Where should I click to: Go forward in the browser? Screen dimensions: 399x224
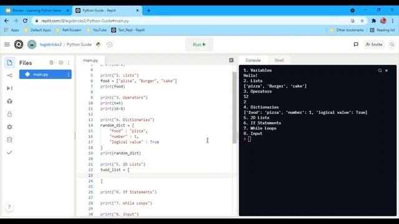point(16,21)
